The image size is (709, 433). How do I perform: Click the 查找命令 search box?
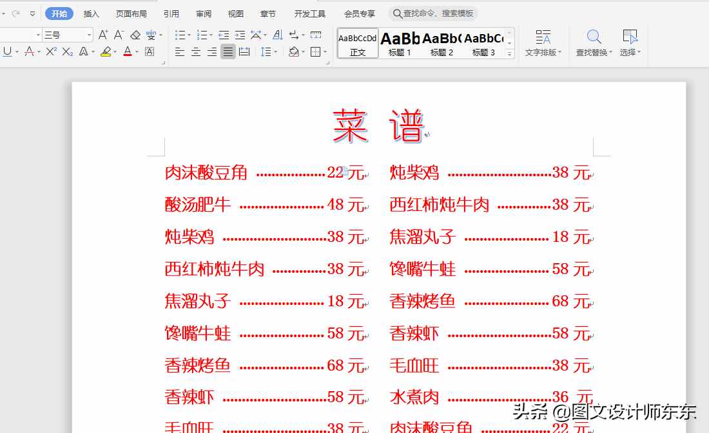coord(433,14)
